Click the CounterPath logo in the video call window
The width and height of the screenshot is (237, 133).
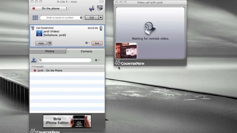tap(129, 63)
